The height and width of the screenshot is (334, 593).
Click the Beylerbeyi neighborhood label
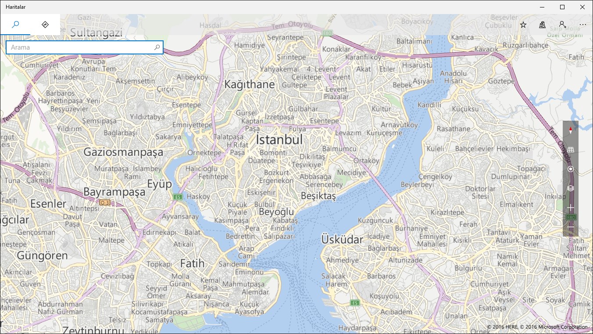pos(417,185)
